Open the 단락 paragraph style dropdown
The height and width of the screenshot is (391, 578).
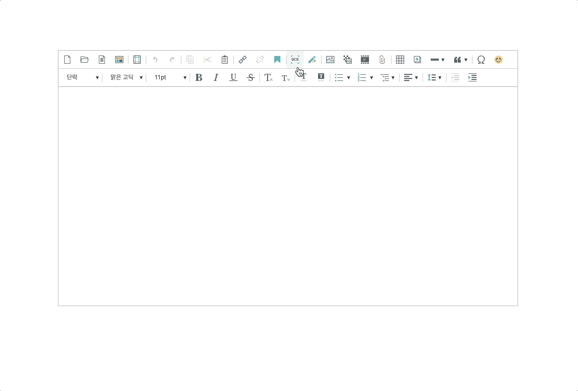(82, 77)
